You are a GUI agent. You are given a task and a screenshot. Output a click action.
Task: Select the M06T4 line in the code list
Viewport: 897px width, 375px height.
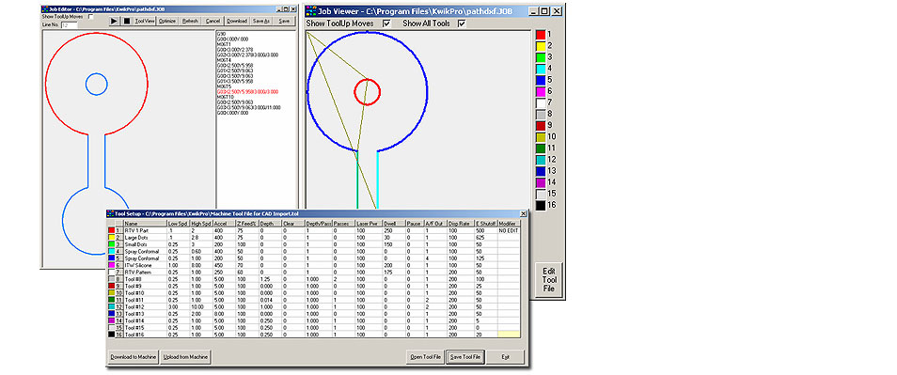tap(223, 60)
